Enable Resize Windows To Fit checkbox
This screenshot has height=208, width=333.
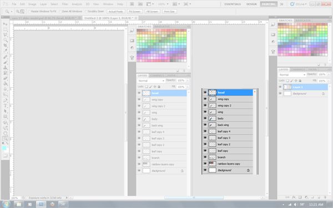click(x=29, y=12)
